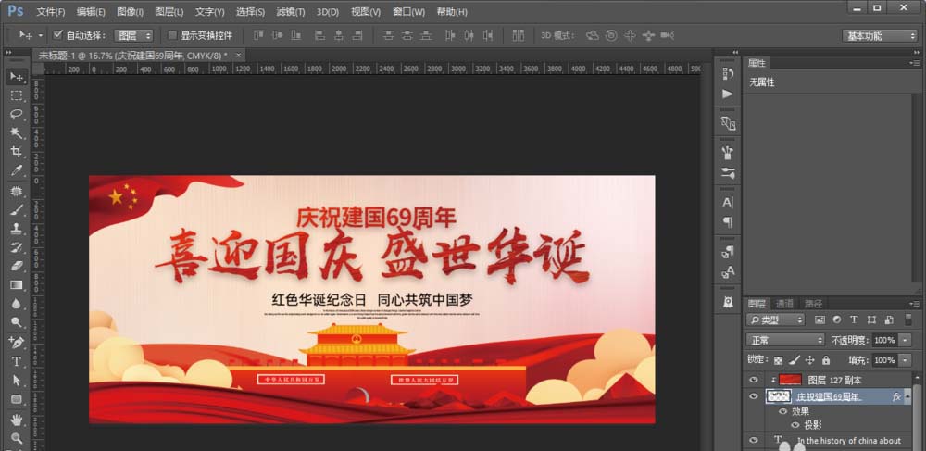Click the 图层 127 副本 layer thumbnail
Image resolution: width=926 pixels, height=451 pixels.
(x=790, y=380)
